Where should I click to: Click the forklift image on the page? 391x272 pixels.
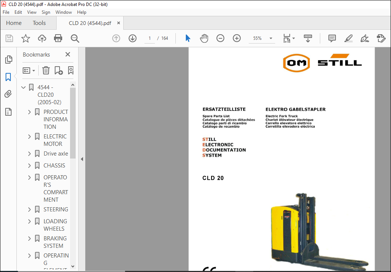coord(319,232)
